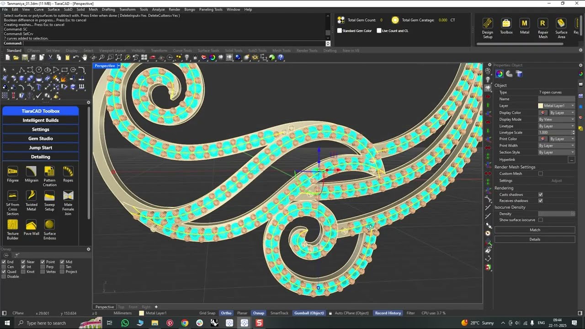Viewport: 585px width, 329px height.
Task: Open the Perspective viewport dropdown arrow
Action: (119, 66)
